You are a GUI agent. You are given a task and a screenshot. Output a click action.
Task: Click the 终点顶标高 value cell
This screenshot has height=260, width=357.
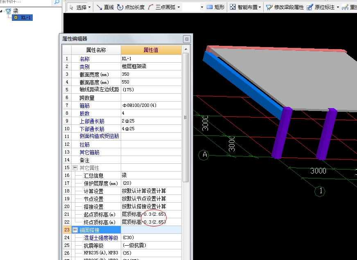151,222
